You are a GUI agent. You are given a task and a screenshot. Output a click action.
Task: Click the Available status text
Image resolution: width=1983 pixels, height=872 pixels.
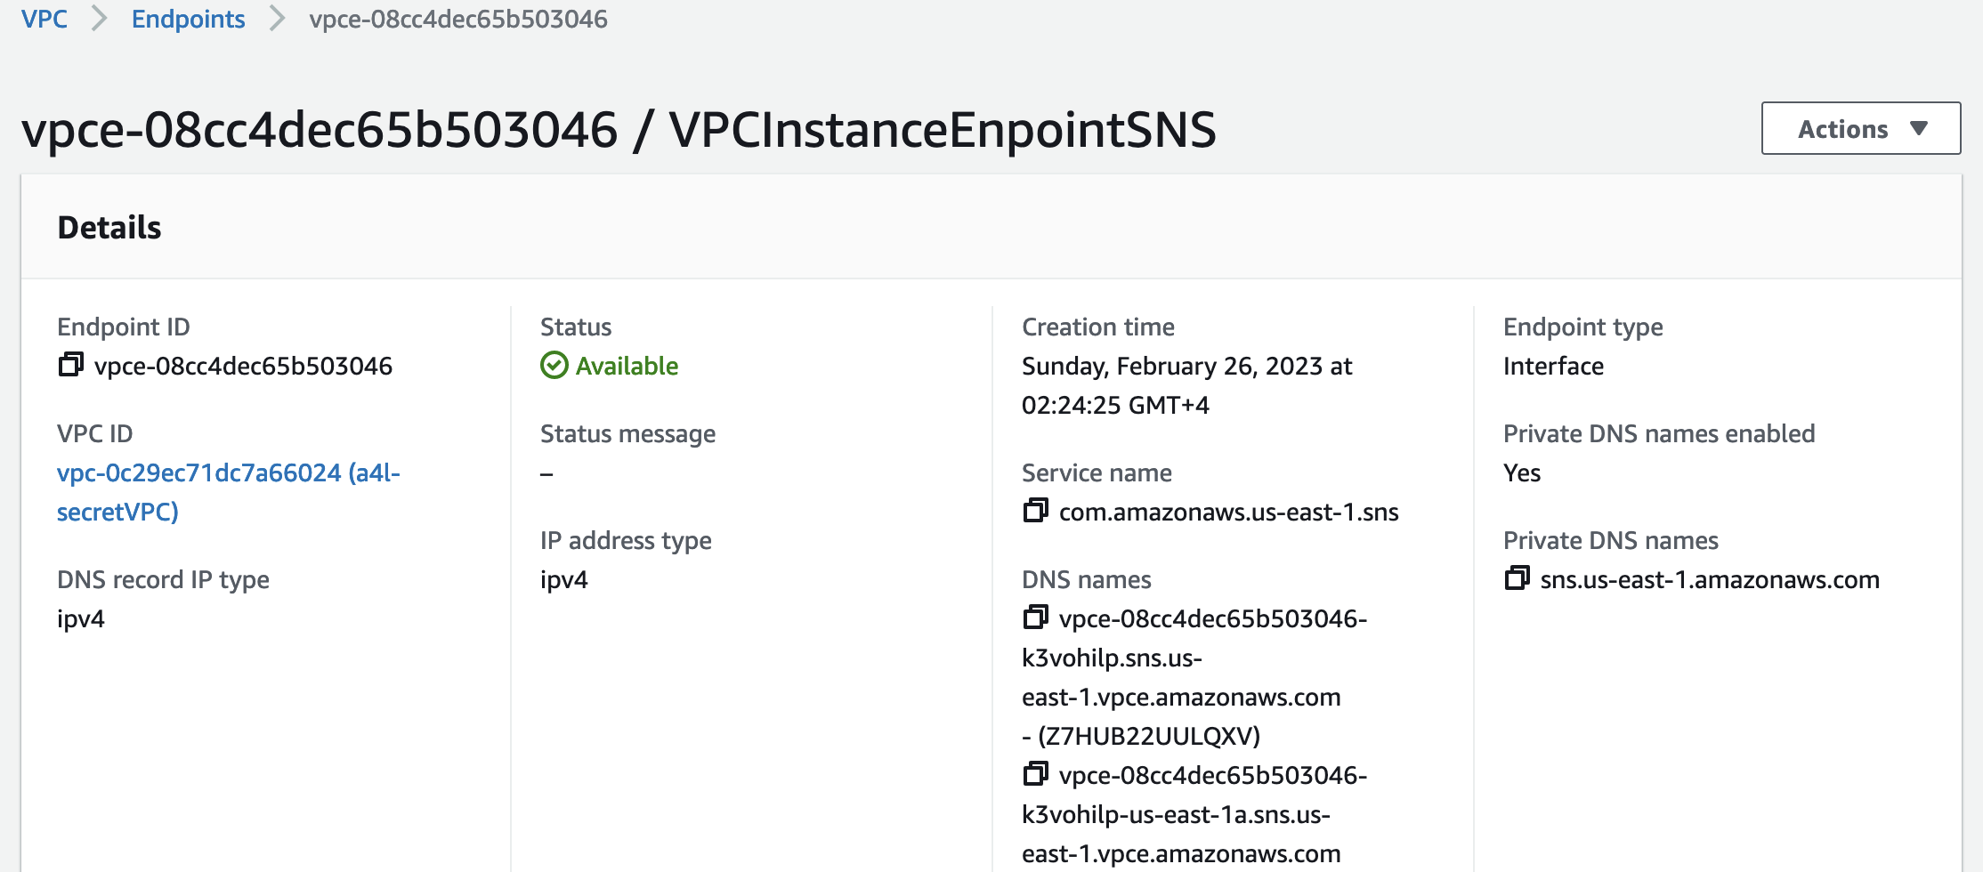[627, 366]
